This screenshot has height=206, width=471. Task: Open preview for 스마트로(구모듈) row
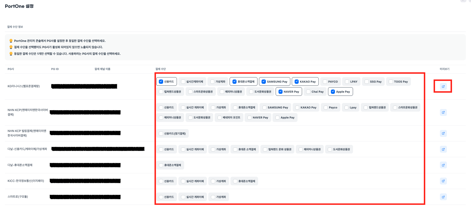point(443,197)
